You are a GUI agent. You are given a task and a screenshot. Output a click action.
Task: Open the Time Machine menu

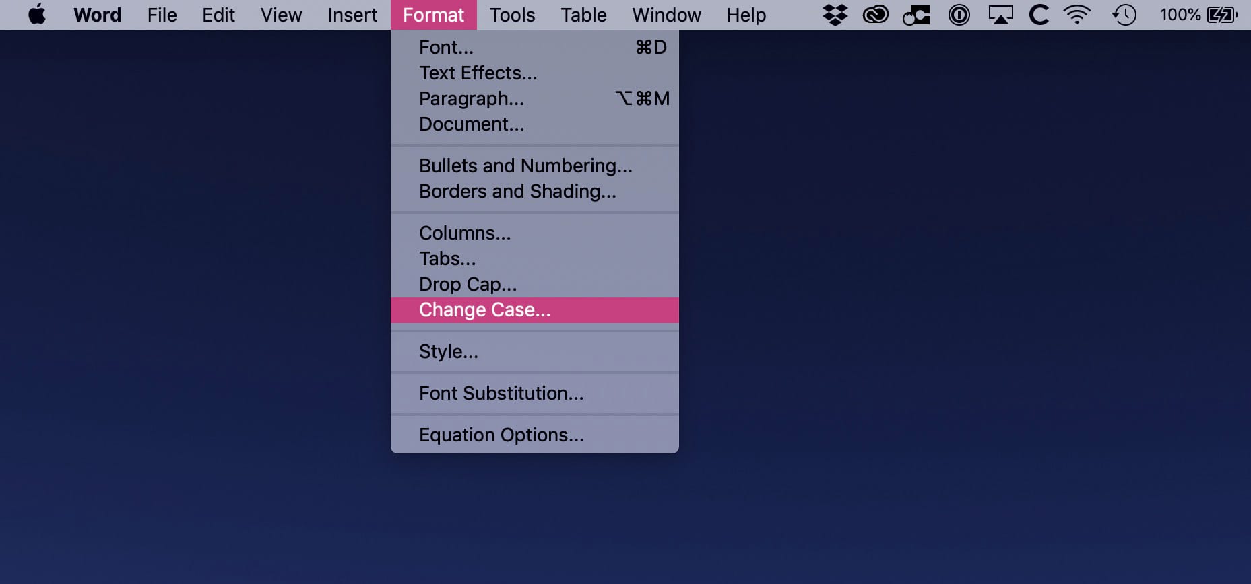tap(1124, 15)
